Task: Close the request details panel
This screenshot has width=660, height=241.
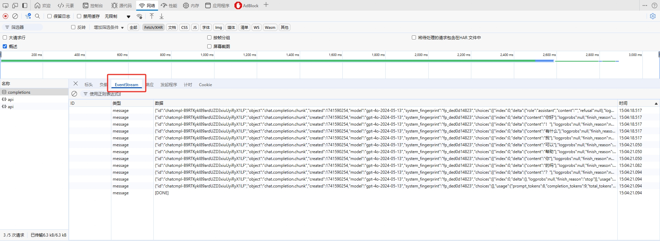Action: click(x=76, y=84)
